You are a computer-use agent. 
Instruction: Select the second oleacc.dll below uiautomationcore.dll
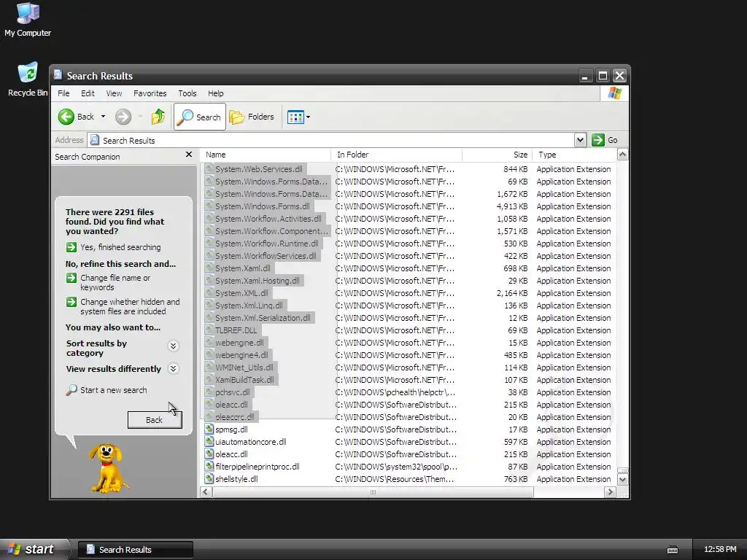(x=231, y=454)
